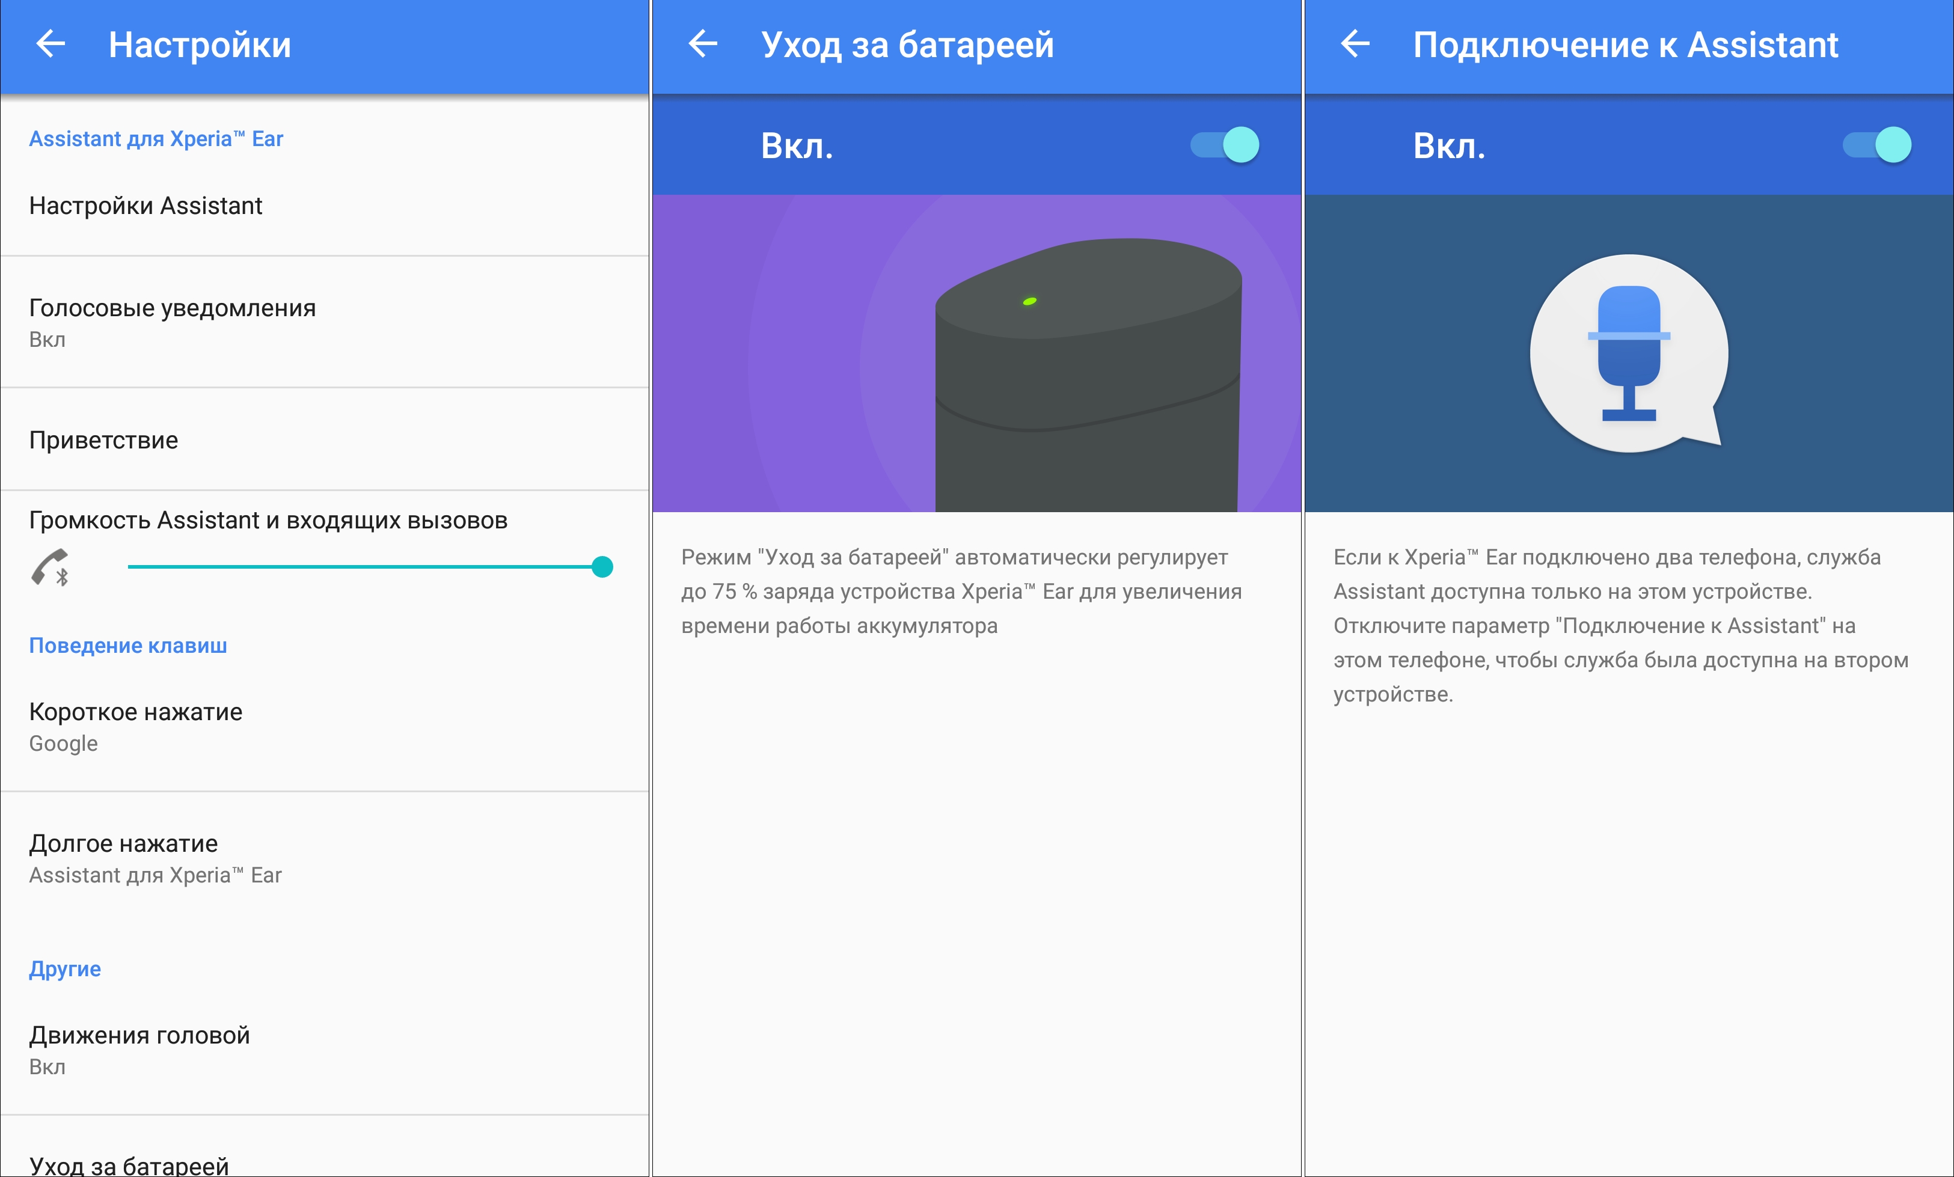Tap the microphone speech bubble illustration
This screenshot has width=1954, height=1177.
click(x=1629, y=353)
